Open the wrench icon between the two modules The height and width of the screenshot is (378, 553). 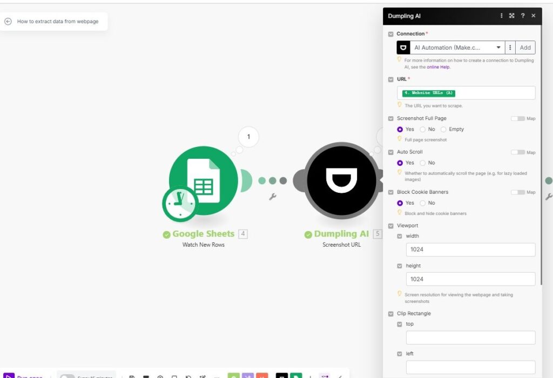(273, 197)
